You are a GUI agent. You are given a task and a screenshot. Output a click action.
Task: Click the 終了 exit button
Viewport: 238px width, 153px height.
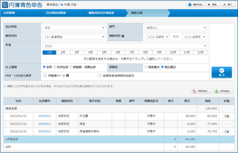[x=228, y=5]
